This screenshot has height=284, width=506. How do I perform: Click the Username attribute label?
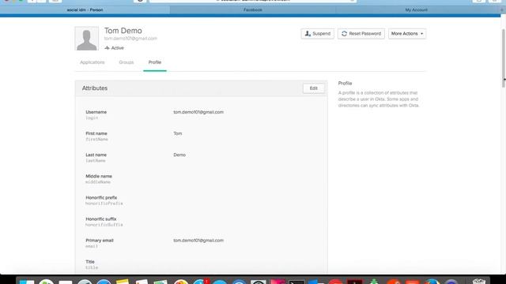(x=96, y=112)
